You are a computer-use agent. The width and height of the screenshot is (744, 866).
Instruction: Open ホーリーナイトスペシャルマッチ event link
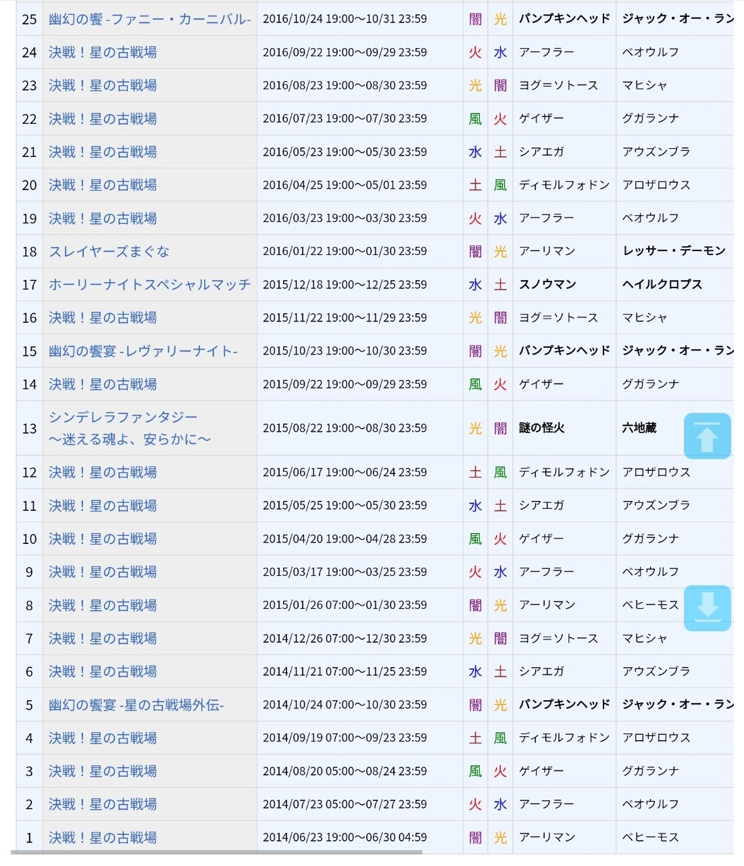(x=149, y=285)
